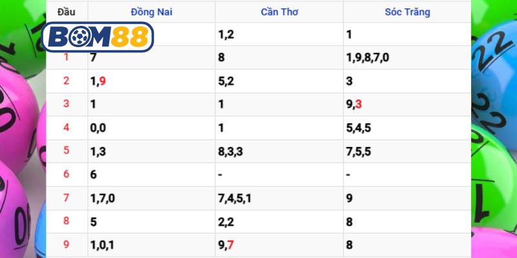
Task: Select the Đồng Nai cell showing 1,7,0
Action: pos(102,199)
